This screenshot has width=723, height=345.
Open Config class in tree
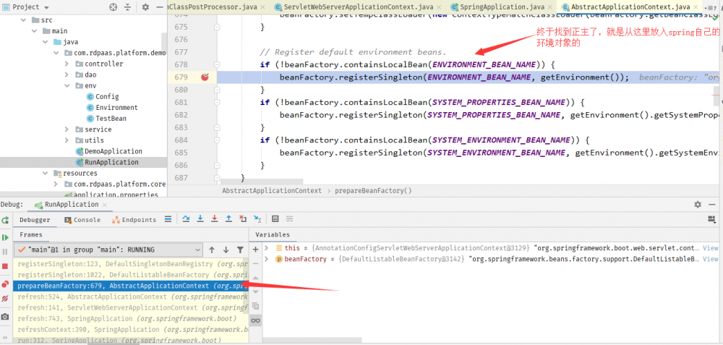[103, 97]
